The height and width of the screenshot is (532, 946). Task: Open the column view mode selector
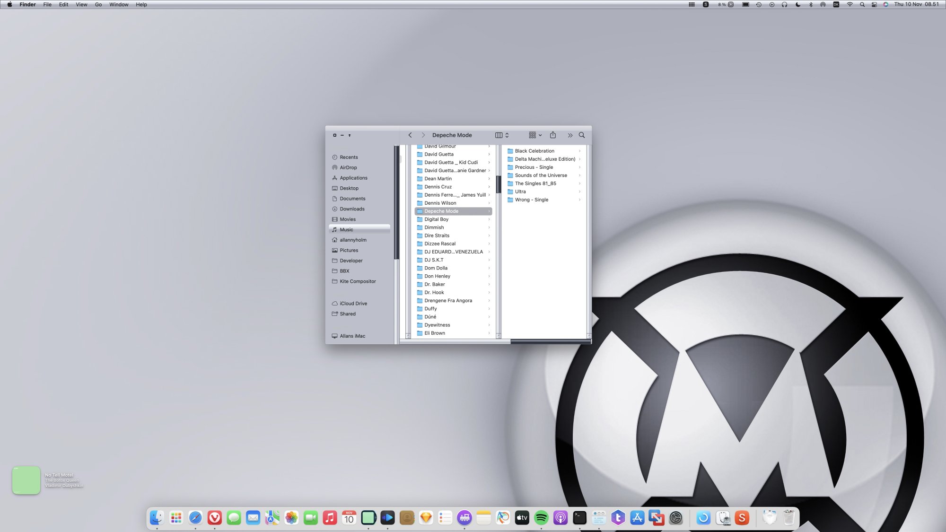(502, 135)
